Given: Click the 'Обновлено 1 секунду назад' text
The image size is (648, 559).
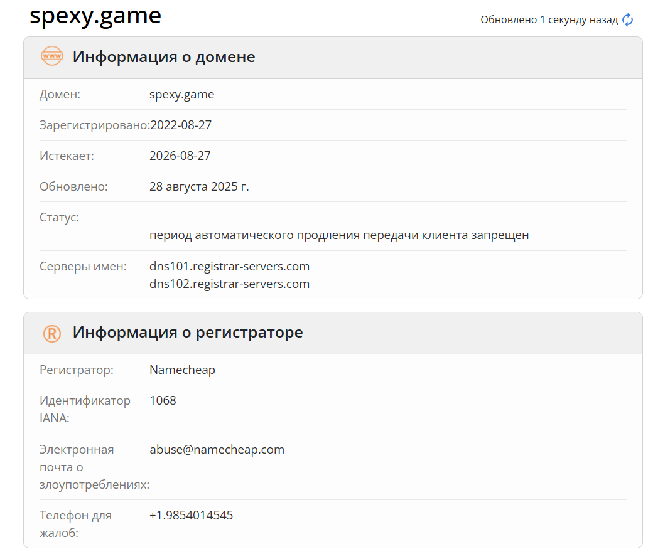Looking at the screenshot, I should click(549, 20).
